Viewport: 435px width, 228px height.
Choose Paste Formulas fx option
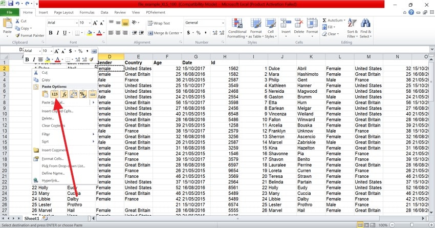click(64, 94)
